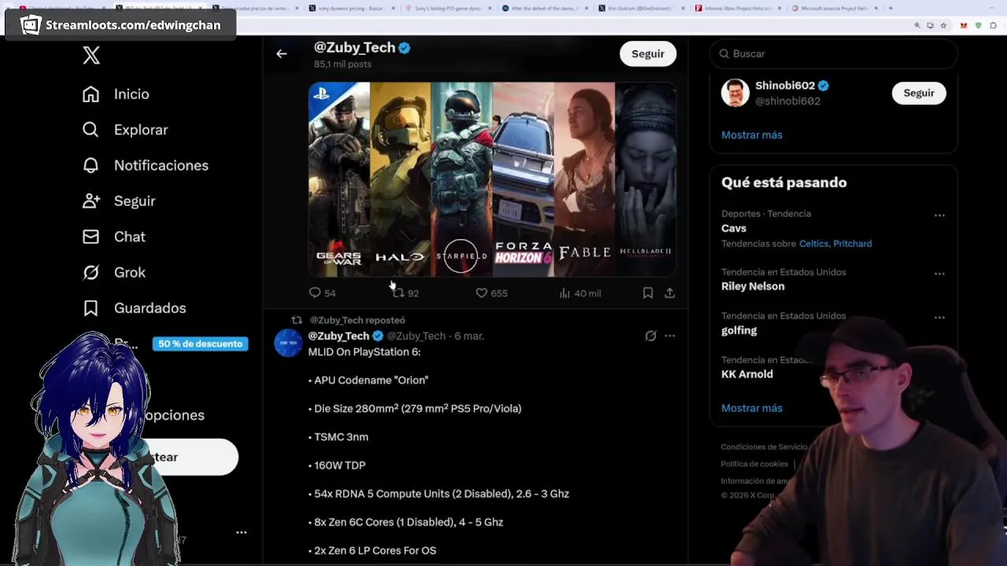This screenshot has width=1007, height=566.
Task: Repost the post with 92 reposts
Action: pyautogui.click(x=405, y=292)
